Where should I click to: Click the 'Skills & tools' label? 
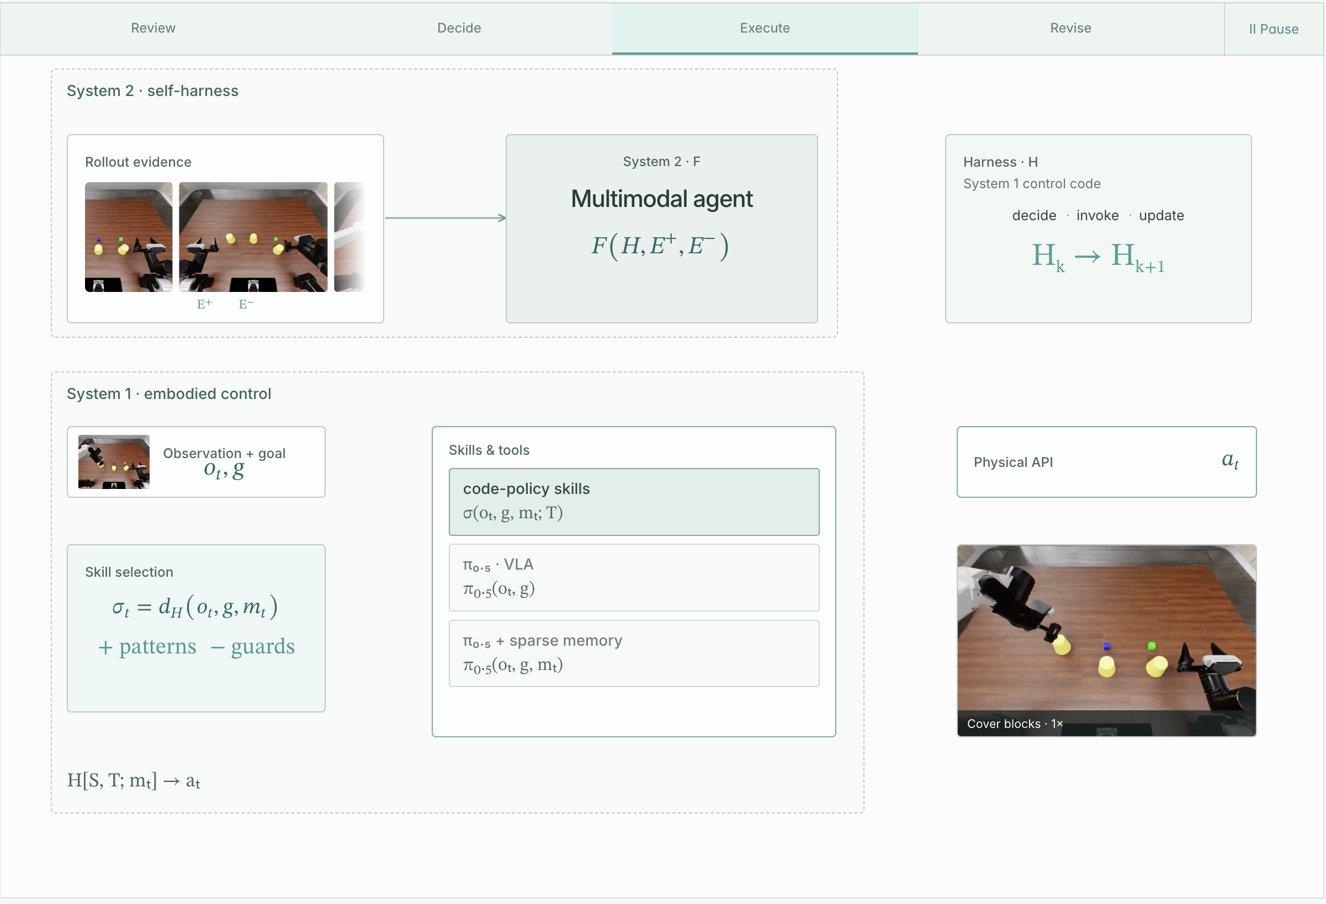click(489, 450)
